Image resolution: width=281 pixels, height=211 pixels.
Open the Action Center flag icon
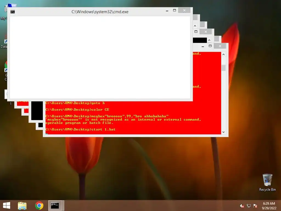(255, 206)
